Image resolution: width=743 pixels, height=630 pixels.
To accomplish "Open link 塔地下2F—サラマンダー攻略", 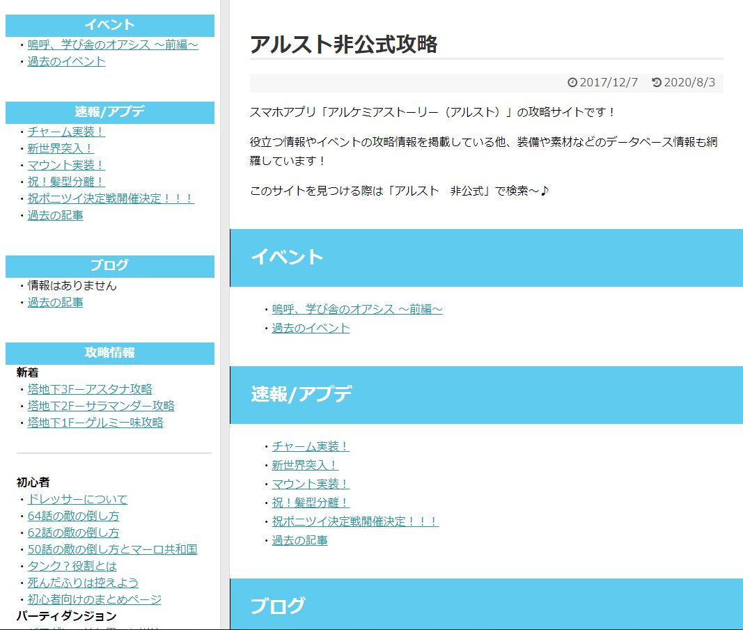I will (x=101, y=405).
